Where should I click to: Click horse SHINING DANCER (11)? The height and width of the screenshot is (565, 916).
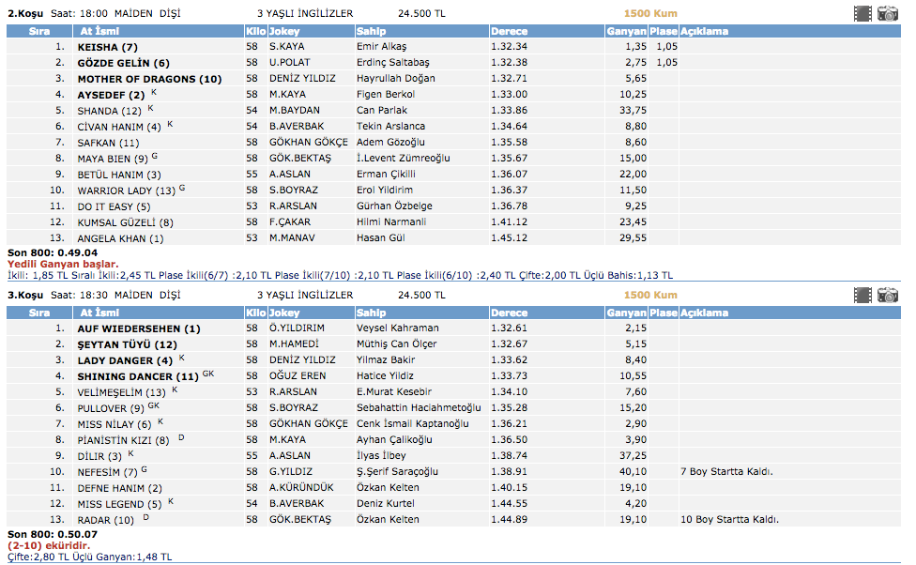[x=138, y=376]
